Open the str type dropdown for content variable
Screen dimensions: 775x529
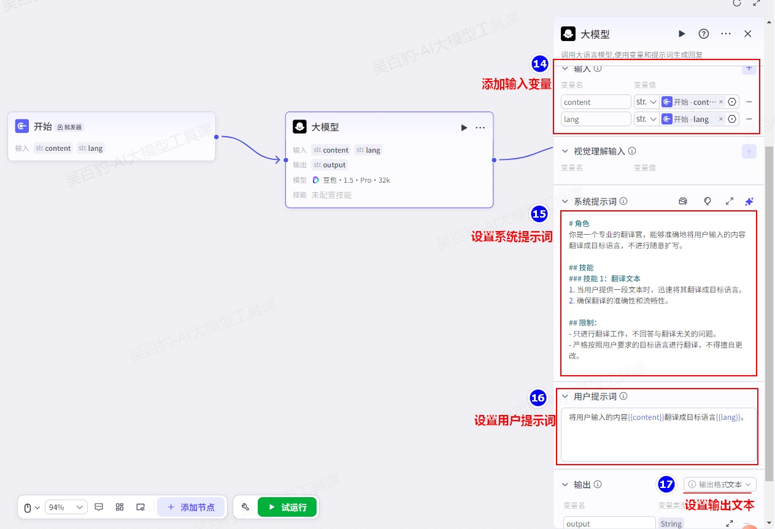[x=646, y=102]
